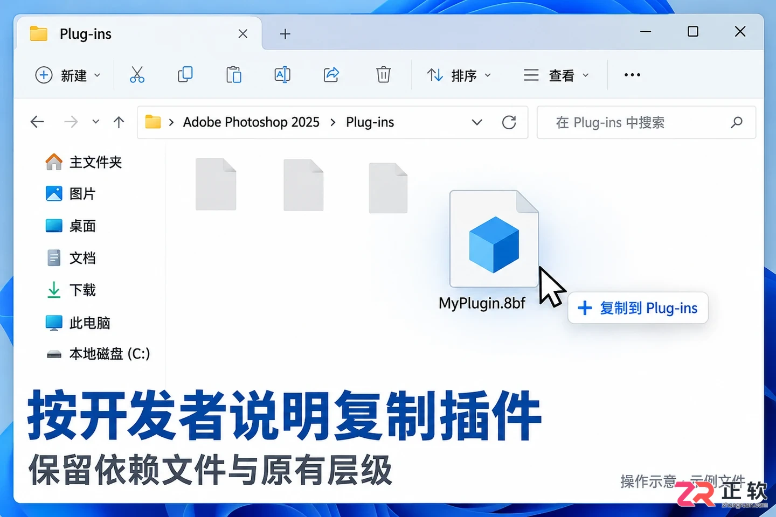Maximize the Plug-ins Explorer window
Image resolution: width=776 pixels, height=517 pixels.
pos(693,32)
